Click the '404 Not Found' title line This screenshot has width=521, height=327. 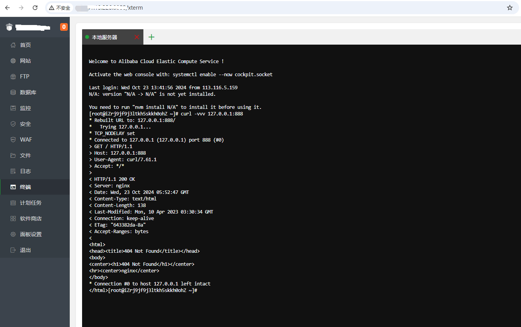[145, 251]
